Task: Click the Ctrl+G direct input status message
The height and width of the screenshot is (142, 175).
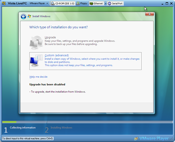Action: point(28,139)
